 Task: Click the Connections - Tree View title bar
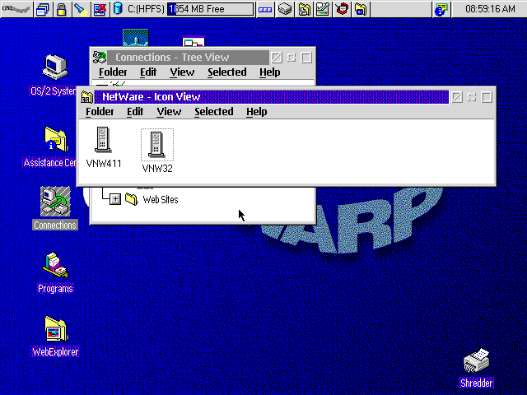click(188, 58)
